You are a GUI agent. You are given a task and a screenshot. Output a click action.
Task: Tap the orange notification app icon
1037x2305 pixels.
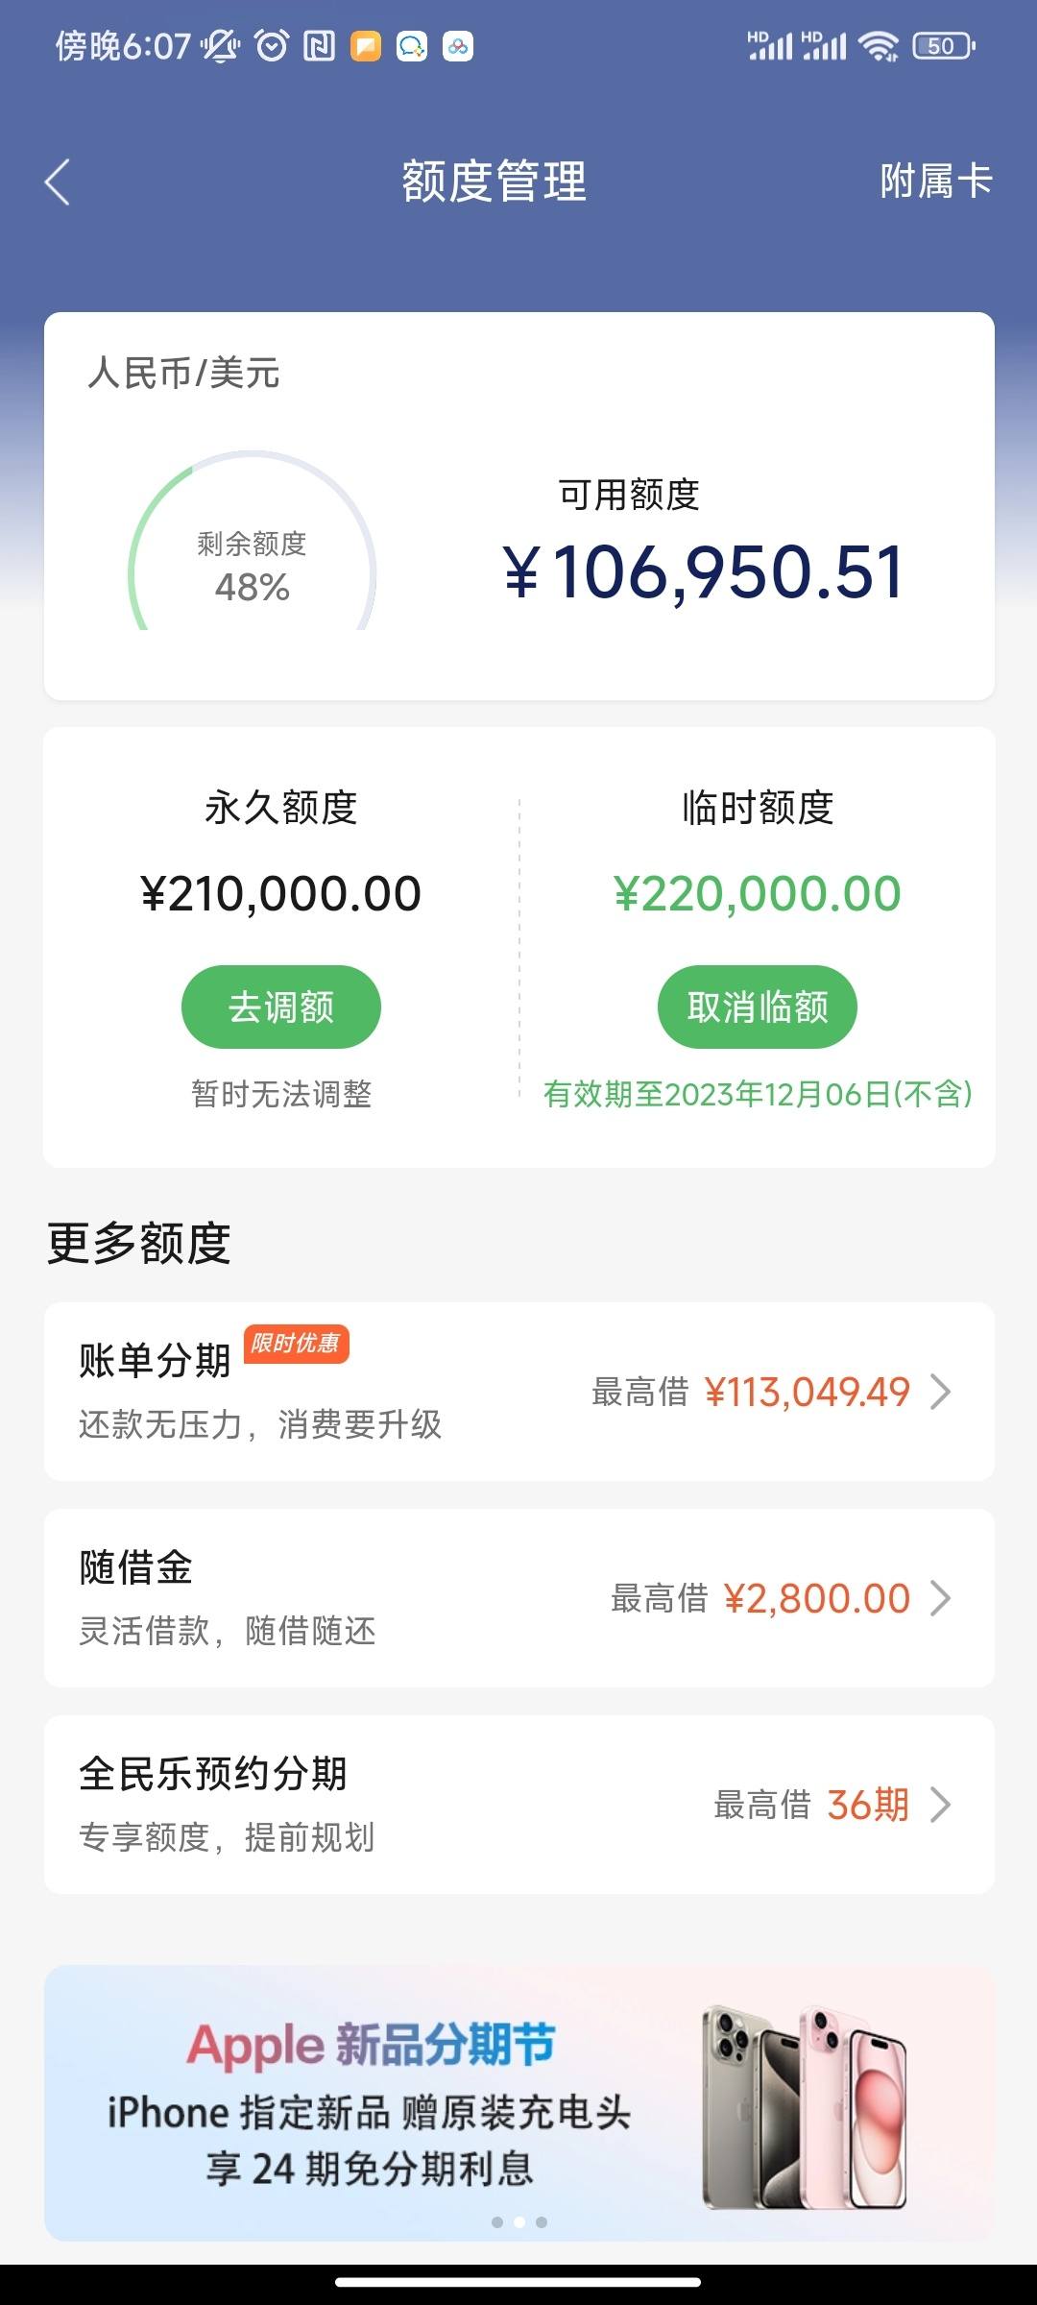366,46
